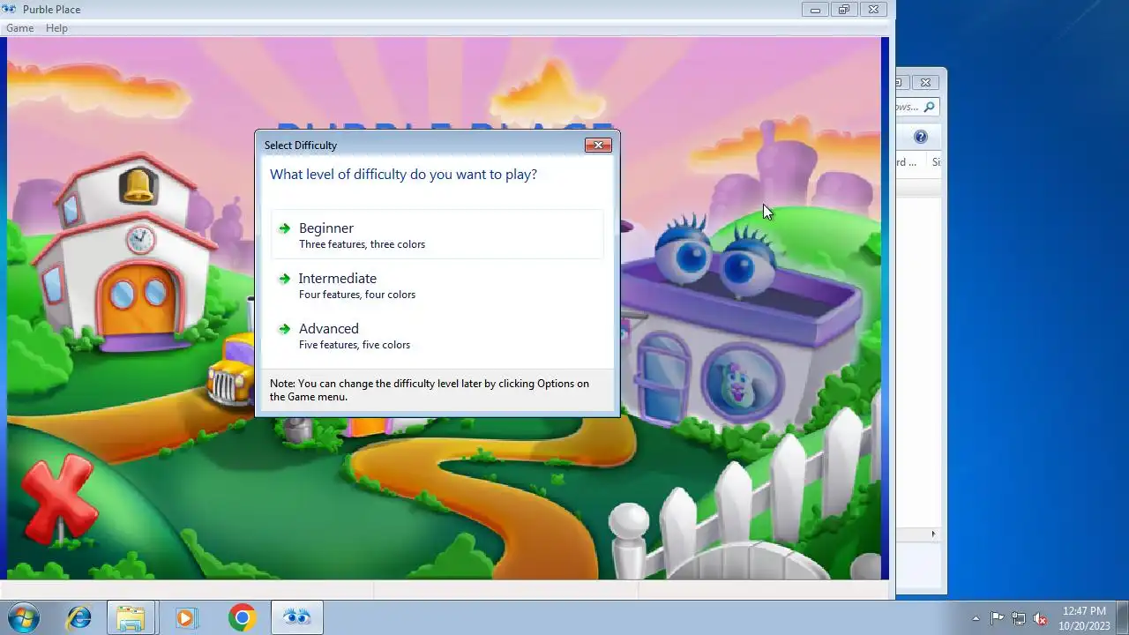Screen dimensions: 1129x635
Task: Click the scroll right arrow in the background window
Action: click(x=933, y=534)
